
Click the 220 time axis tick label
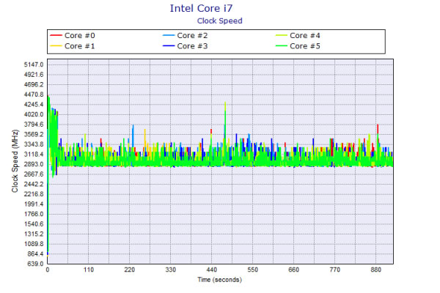click(130, 270)
